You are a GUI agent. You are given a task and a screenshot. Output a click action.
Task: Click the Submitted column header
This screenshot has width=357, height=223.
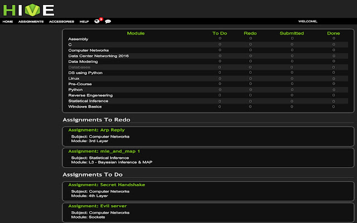point(292,33)
